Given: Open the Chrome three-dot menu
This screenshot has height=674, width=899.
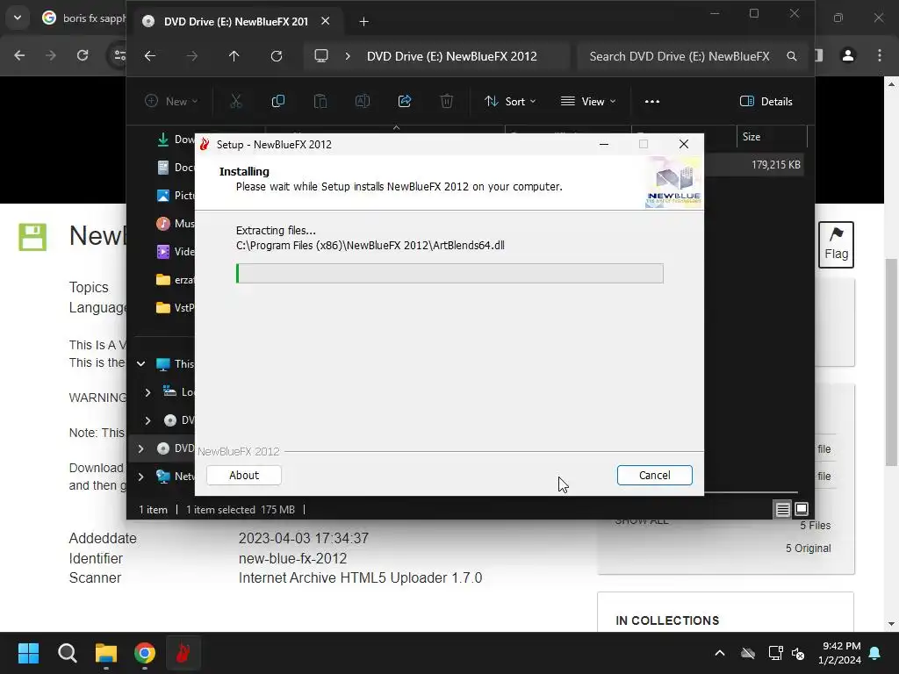Looking at the screenshot, I should [880, 55].
